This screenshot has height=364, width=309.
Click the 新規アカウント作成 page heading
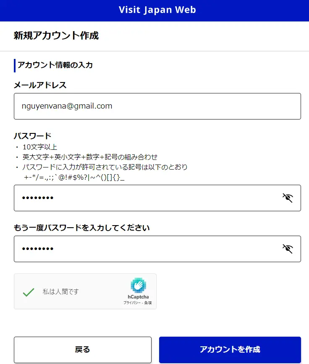pos(56,35)
